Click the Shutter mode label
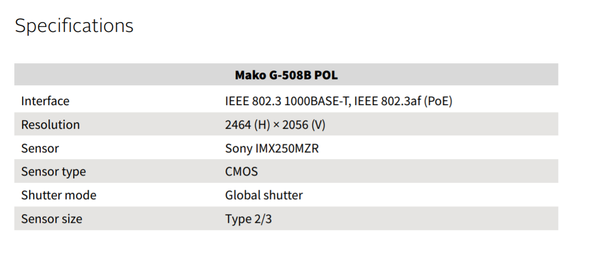 click(x=58, y=195)
